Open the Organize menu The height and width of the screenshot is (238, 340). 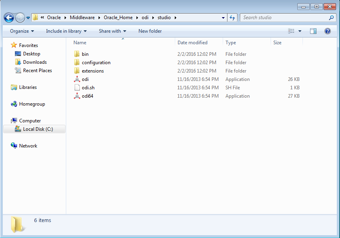22,31
